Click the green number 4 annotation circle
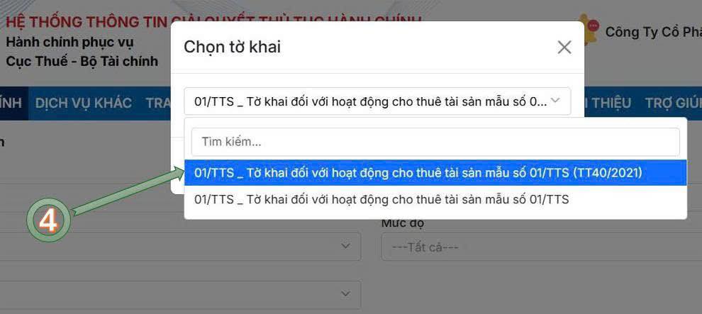702x314 pixels. click(48, 220)
